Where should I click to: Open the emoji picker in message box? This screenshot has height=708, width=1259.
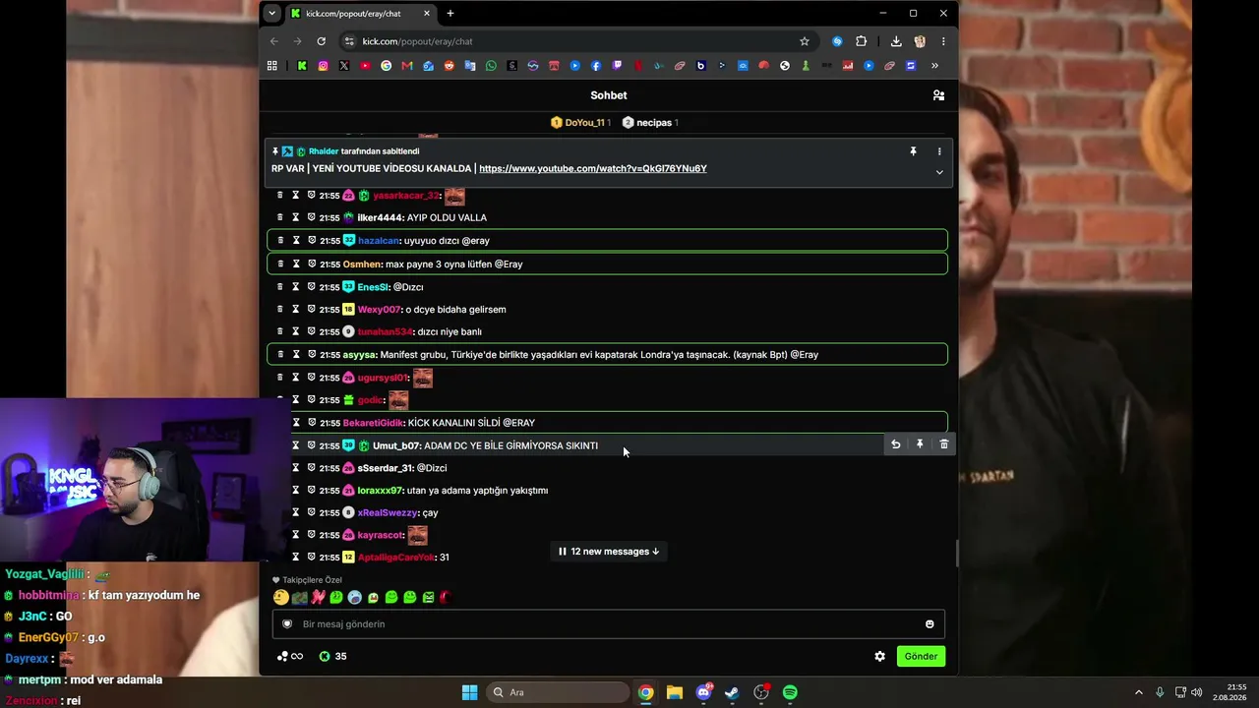point(929,624)
